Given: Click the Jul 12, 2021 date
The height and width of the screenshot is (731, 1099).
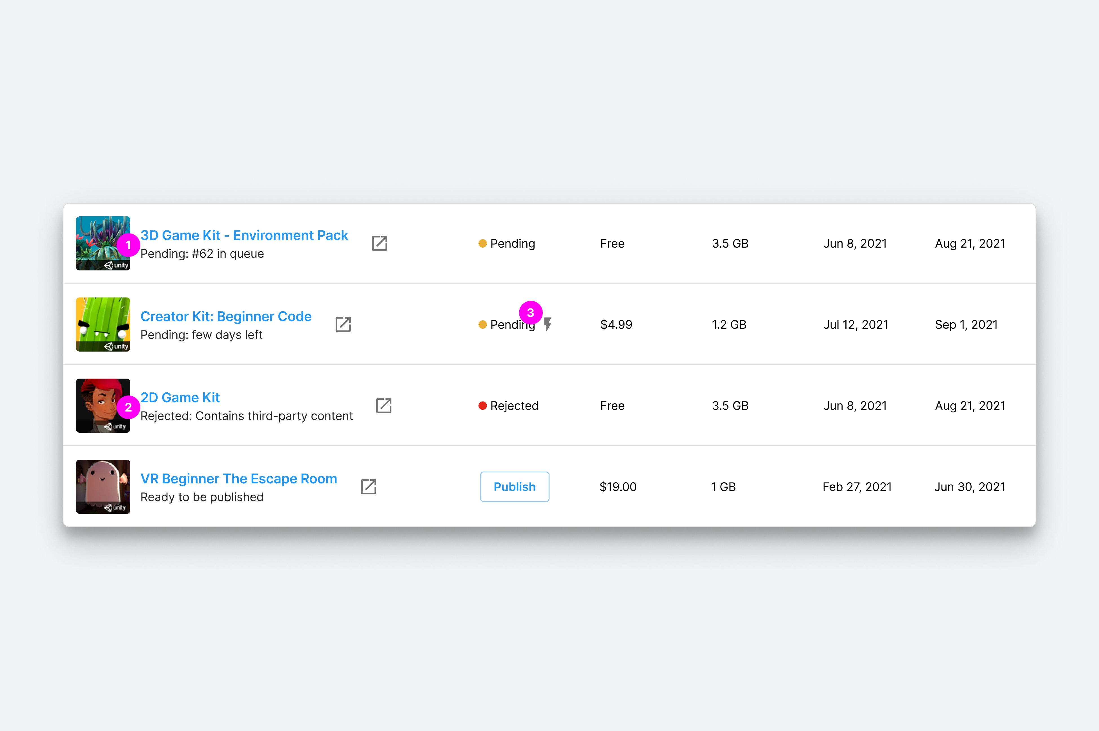Looking at the screenshot, I should coord(856,325).
